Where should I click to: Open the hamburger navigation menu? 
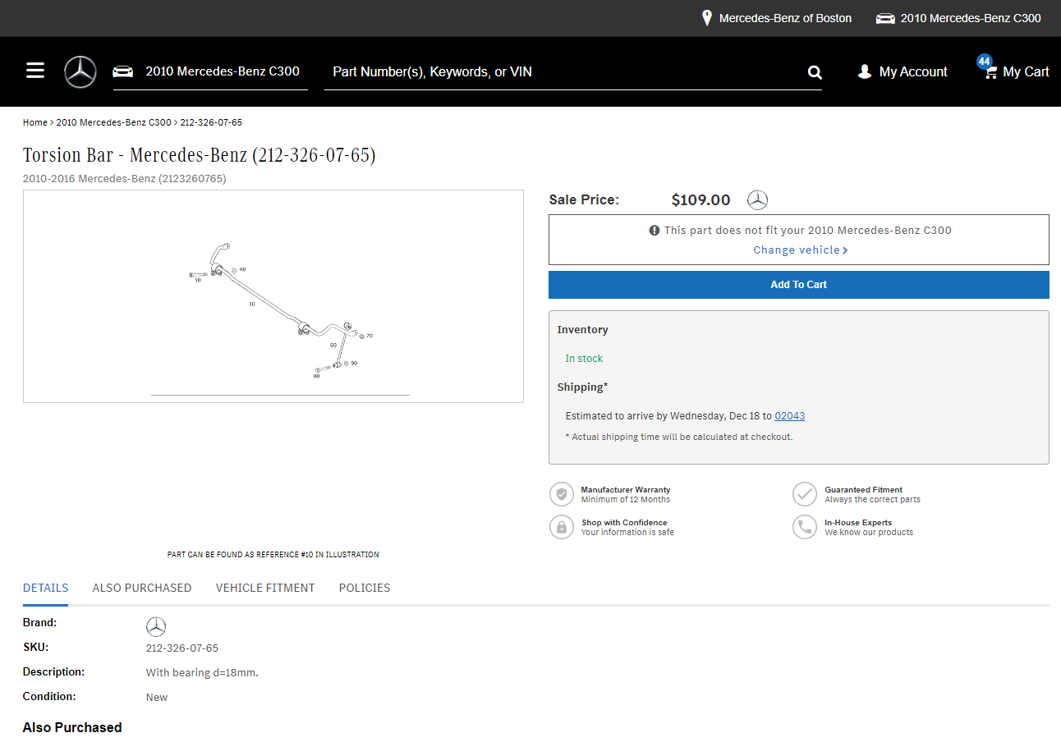tap(35, 71)
